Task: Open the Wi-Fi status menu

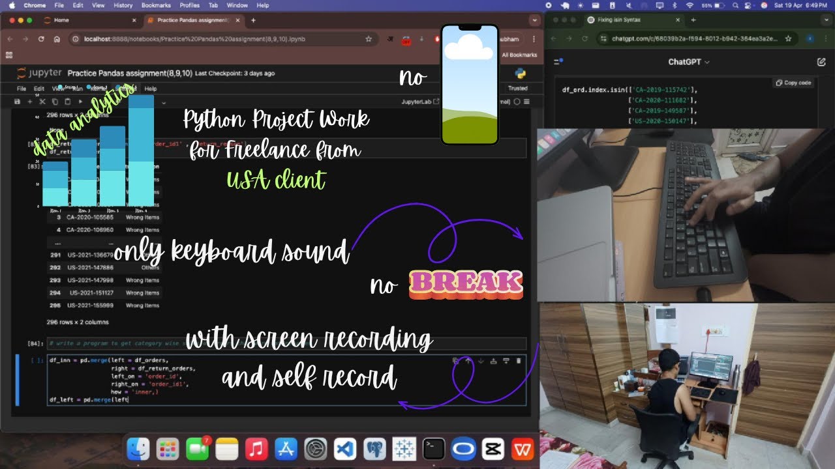Action: coord(690,5)
